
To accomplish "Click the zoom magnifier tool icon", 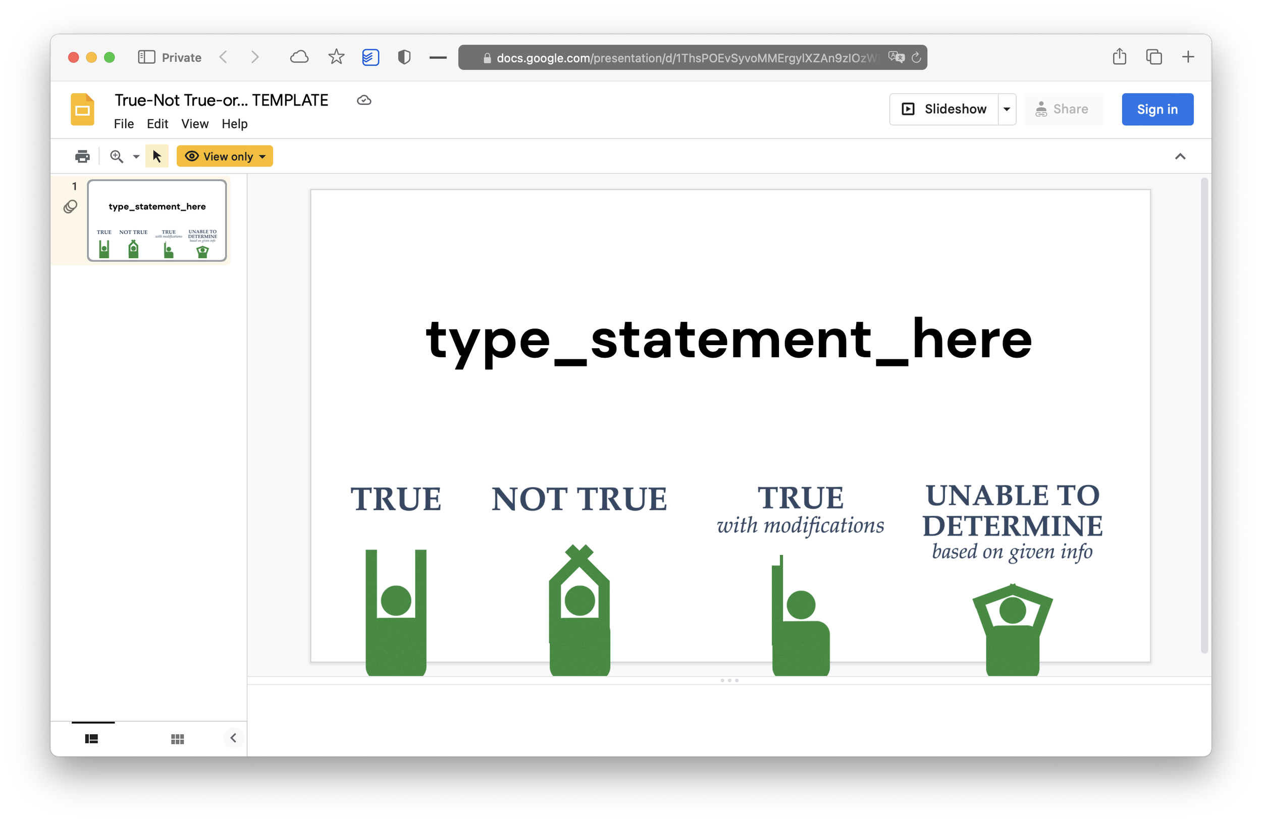I will coord(116,156).
